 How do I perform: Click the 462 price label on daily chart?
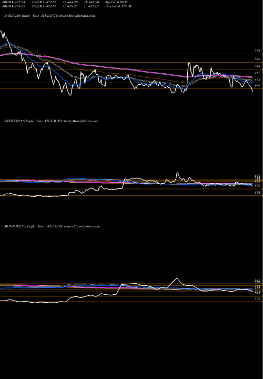click(257, 79)
